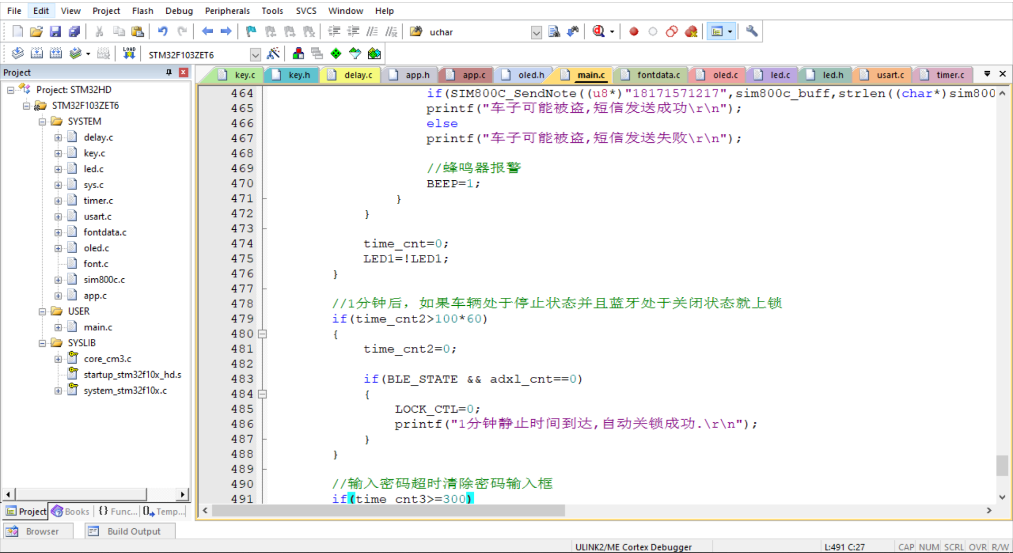Click the Manage Project Items colored-blocks icon

[298, 53]
